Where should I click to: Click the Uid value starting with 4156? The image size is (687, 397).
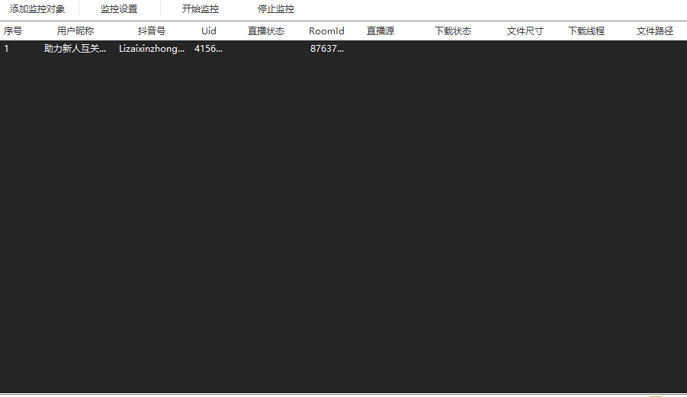(x=209, y=49)
